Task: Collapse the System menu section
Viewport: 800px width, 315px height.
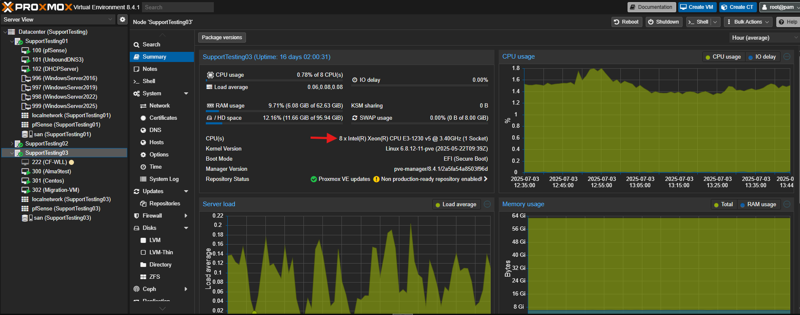Action: coord(186,93)
